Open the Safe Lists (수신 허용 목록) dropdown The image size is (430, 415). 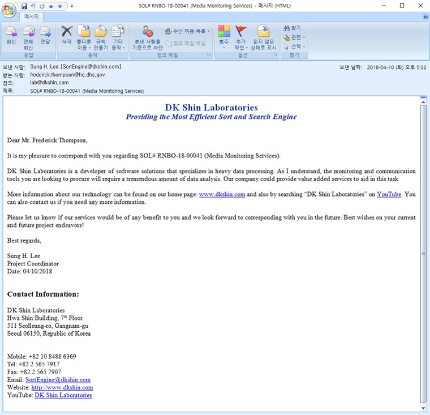187,31
